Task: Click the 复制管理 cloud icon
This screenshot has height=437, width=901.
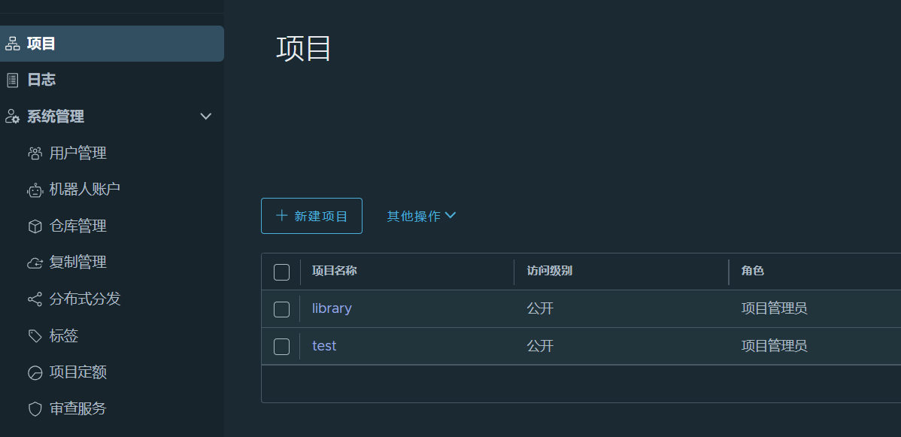Action: 35,263
